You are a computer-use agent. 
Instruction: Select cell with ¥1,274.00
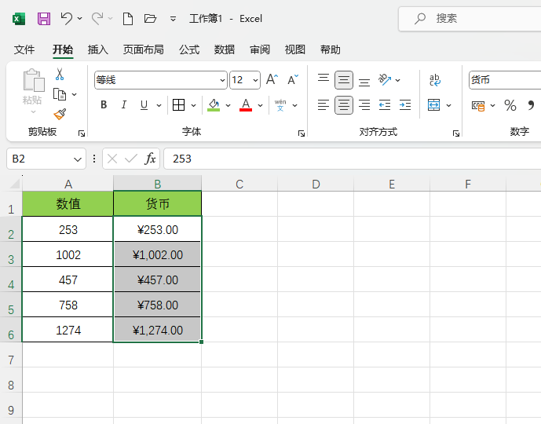coord(157,330)
